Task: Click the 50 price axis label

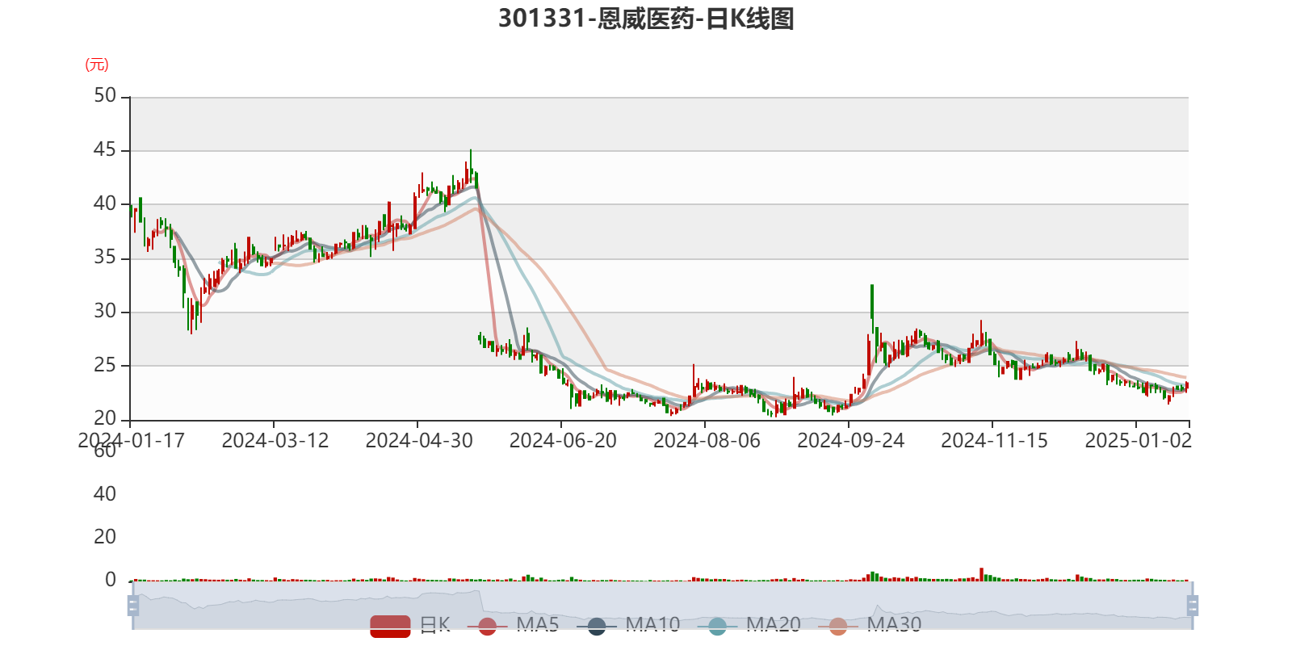Action: pos(105,95)
